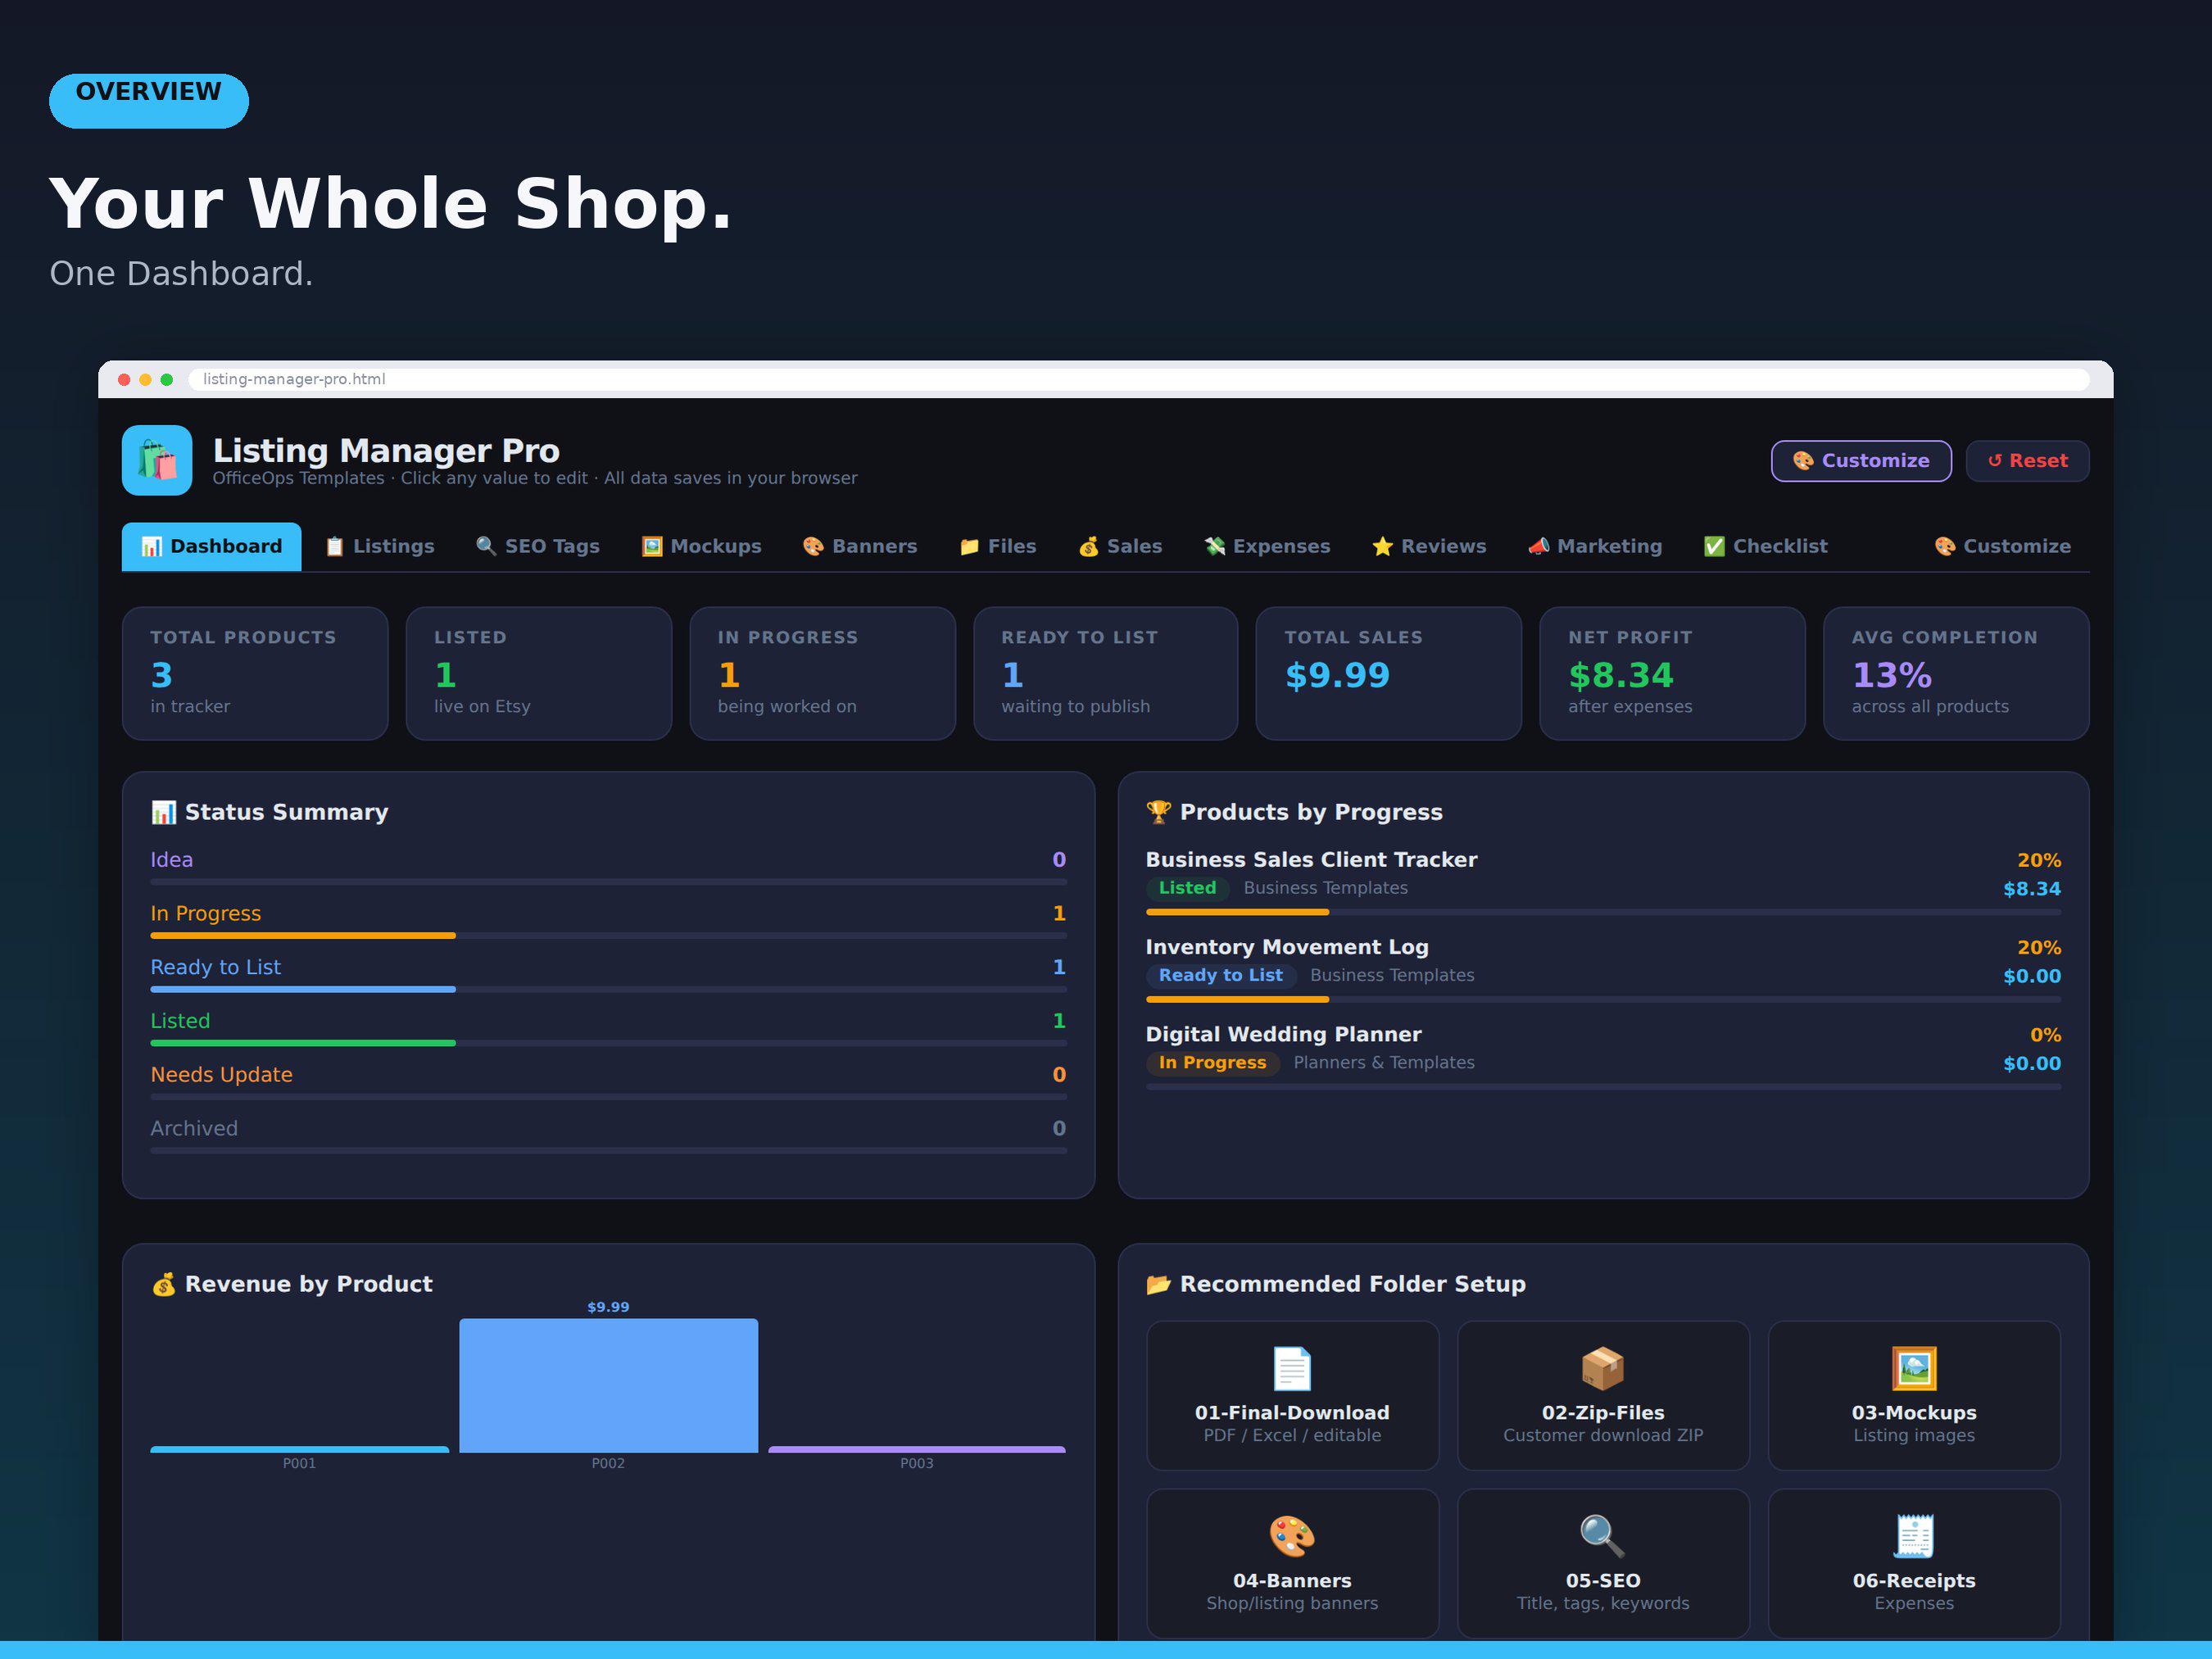Click the In Progress status progress bar
This screenshot has height=1659, width=2212.
[608, 936]
